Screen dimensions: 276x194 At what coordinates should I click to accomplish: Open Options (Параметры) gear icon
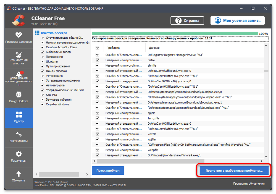pyautogui.click(x=19, y=154)
